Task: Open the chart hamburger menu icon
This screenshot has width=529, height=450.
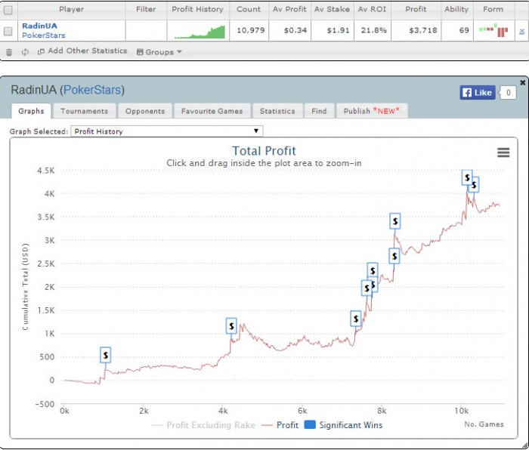Action: pyautogui.click(x=503, y=153)
